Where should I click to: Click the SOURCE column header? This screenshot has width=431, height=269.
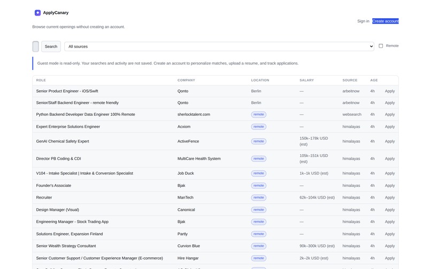pos(350,80)
